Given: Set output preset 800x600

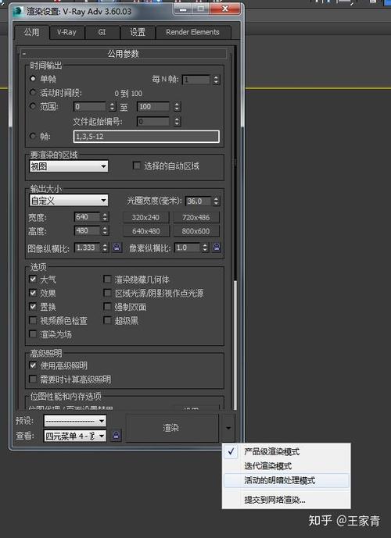Looking at the screenshot, I should [x=195, y=231].
